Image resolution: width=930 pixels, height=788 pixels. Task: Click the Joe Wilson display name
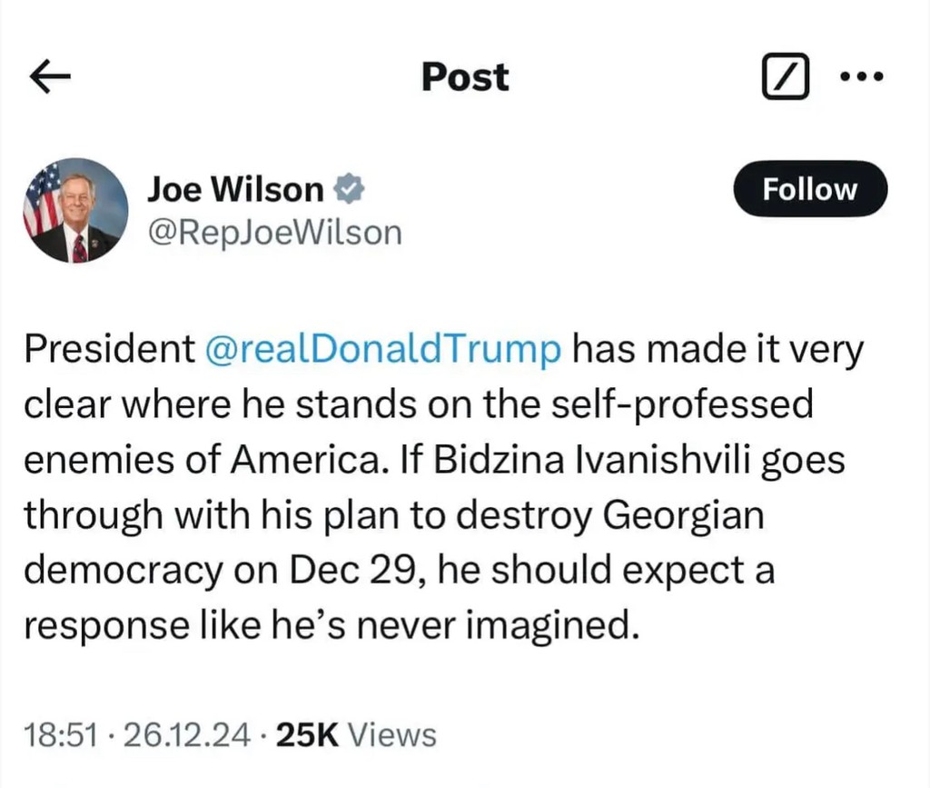[235, 189]
